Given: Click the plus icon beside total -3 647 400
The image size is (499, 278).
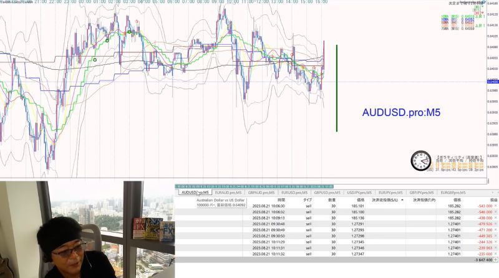Looking at the screenshot, I should coord(495,260).
